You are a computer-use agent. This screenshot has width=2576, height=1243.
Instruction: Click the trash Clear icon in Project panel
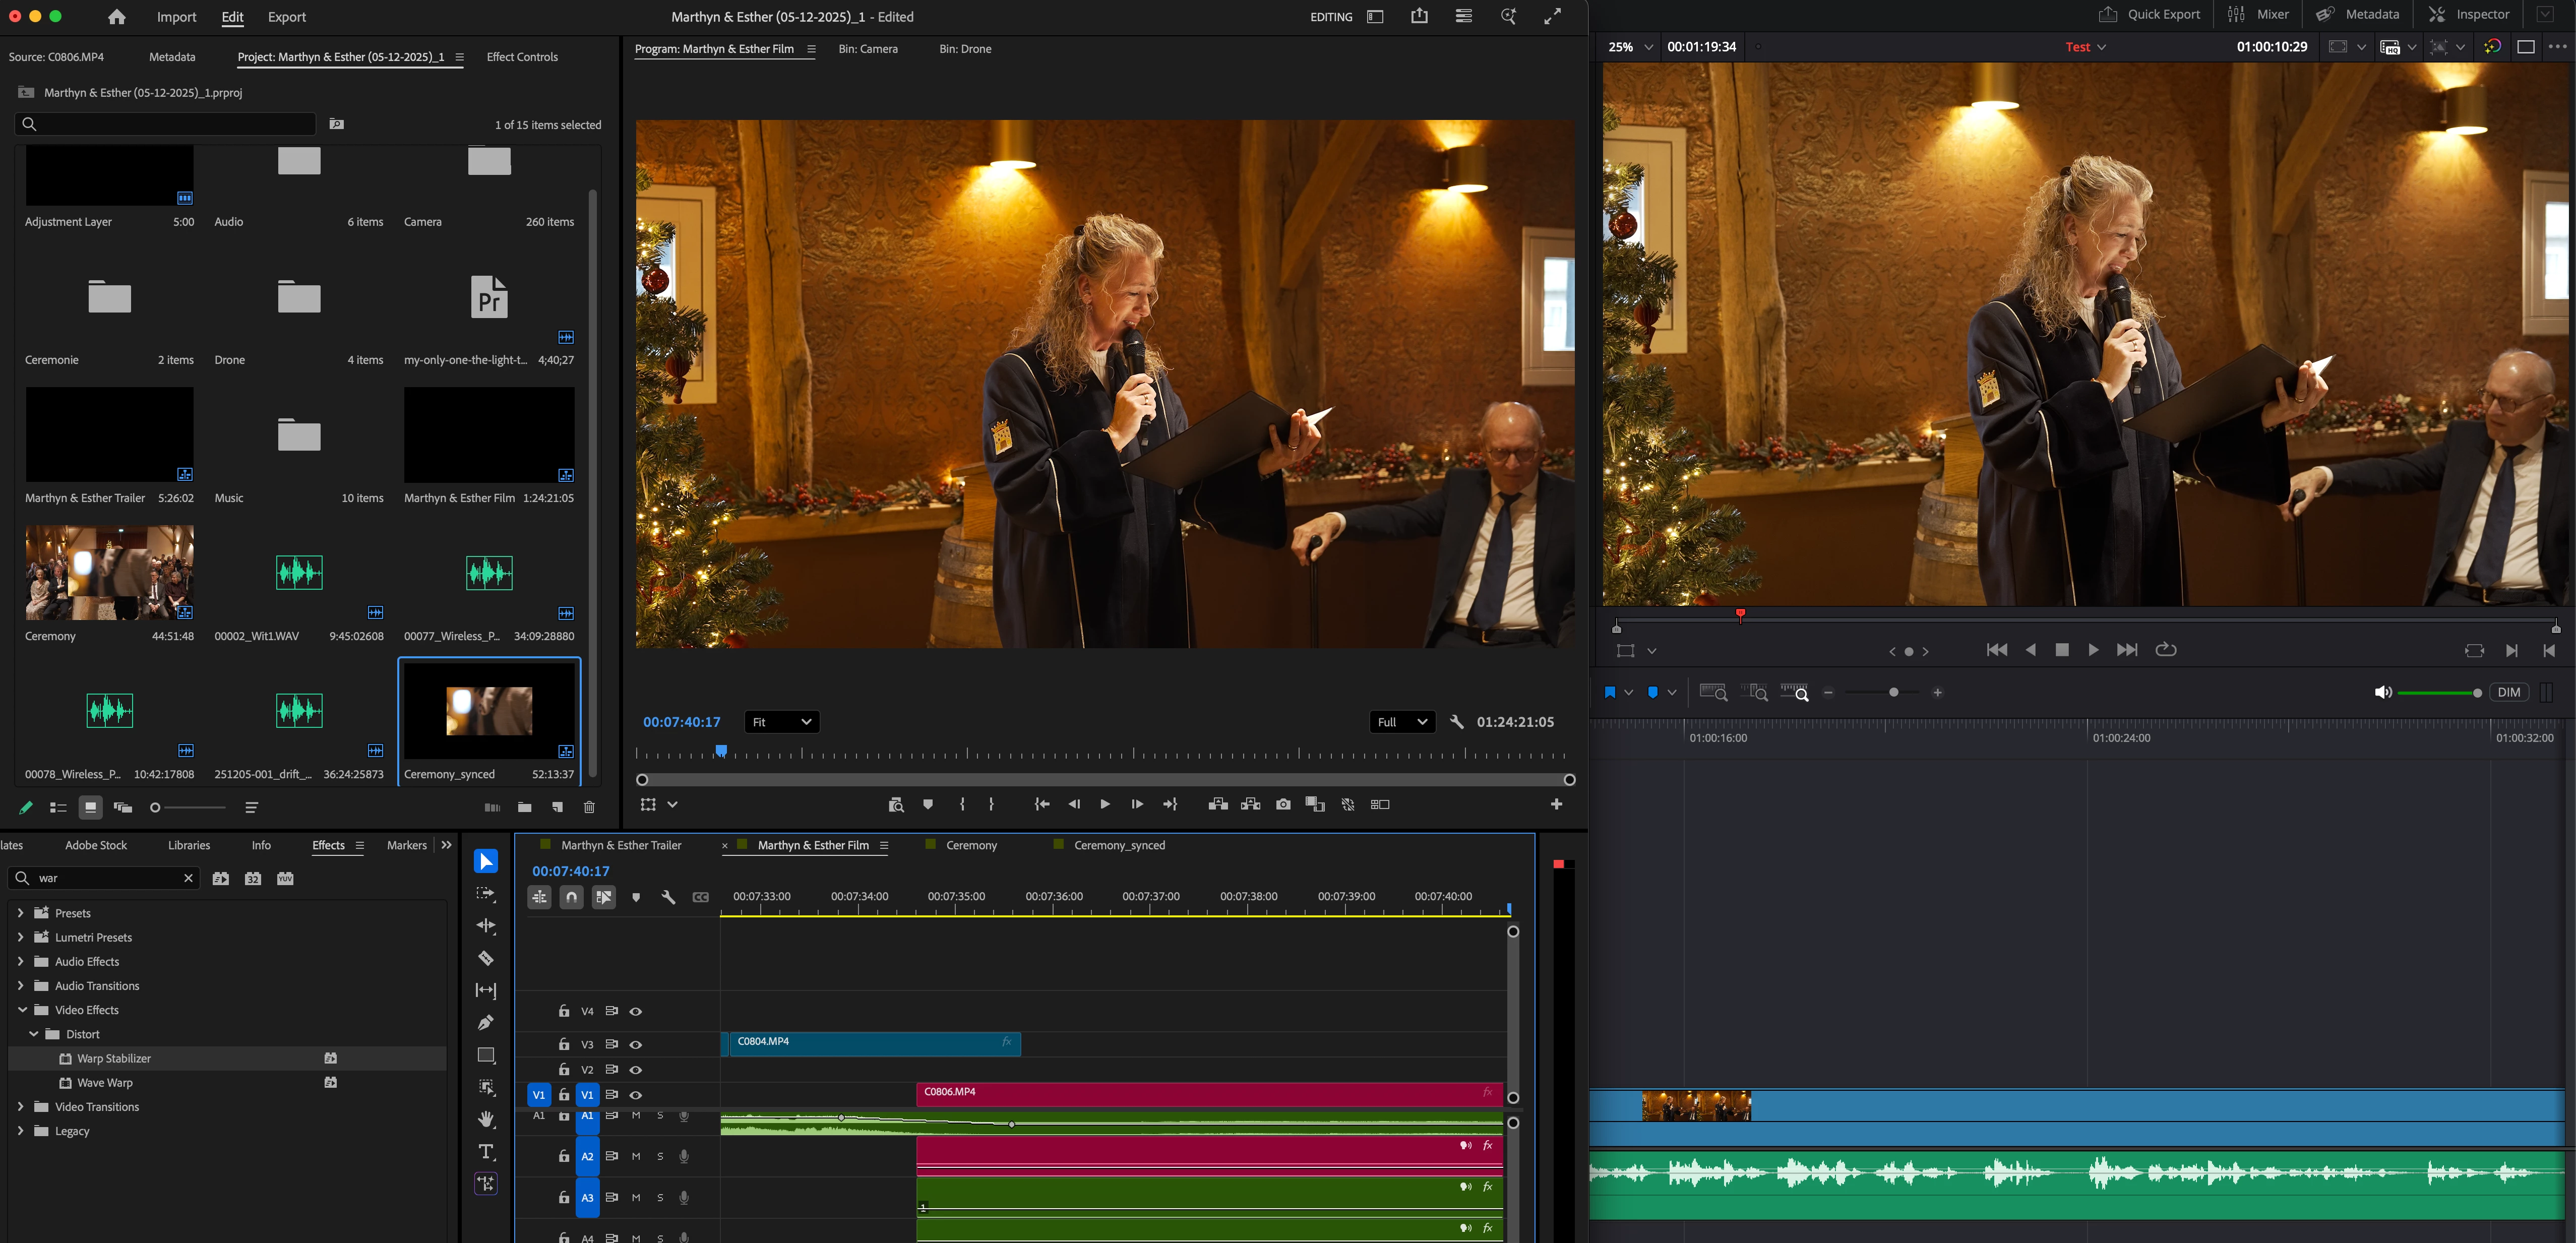589,807
